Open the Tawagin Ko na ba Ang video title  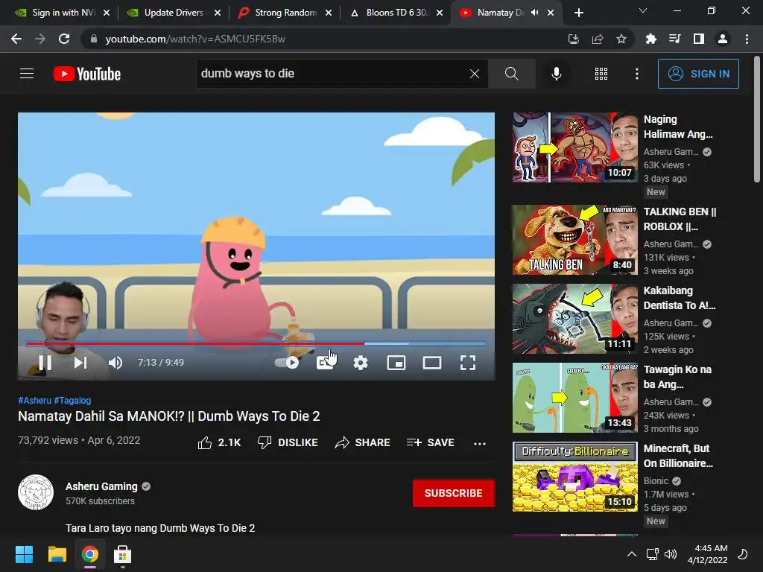[x=677, y=377]
